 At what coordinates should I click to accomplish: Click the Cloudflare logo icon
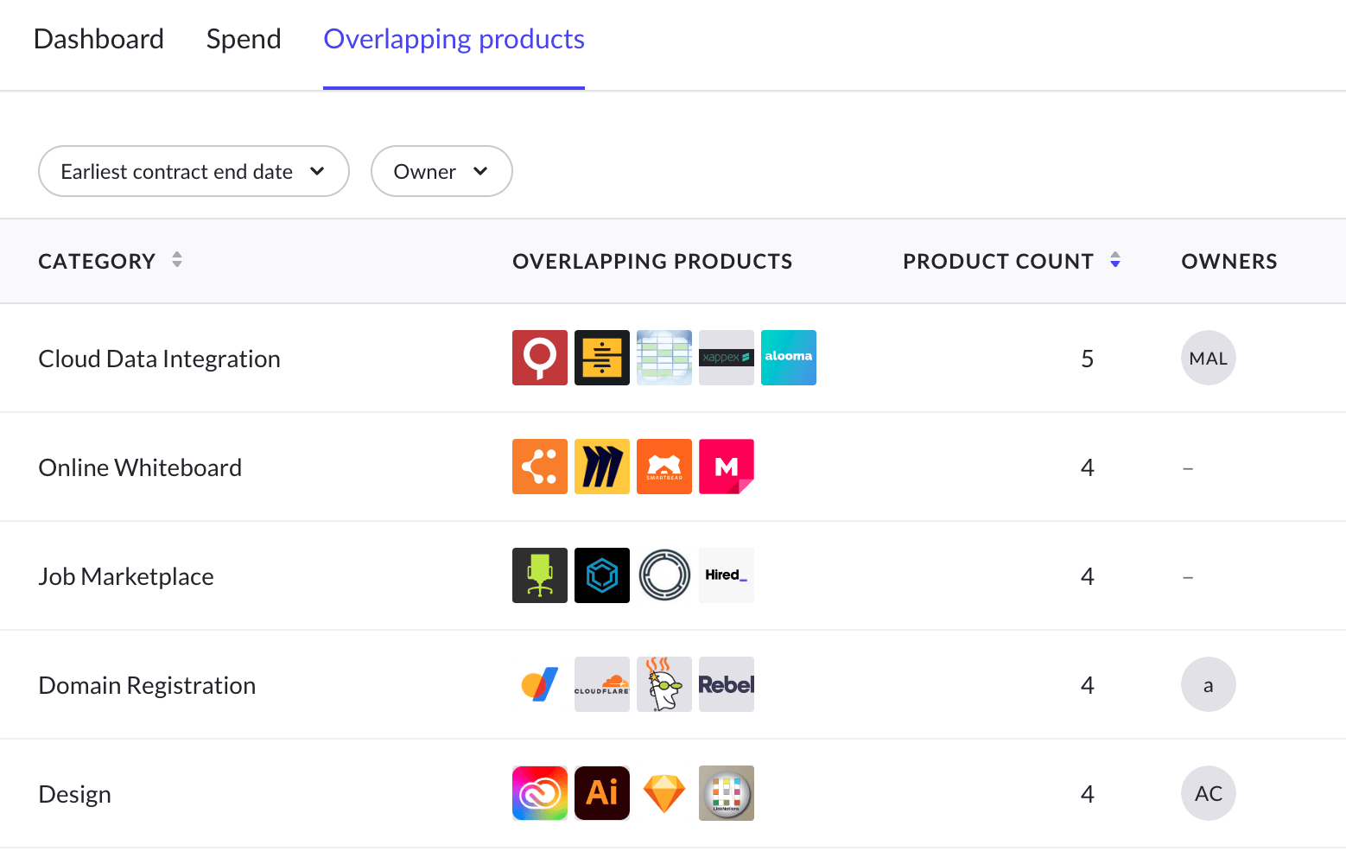coord(602,684)
